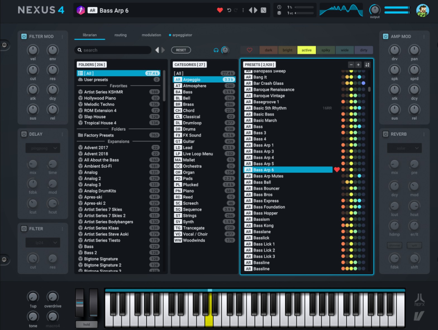Select the Tropical House 4 folder
This screenshot has width=438, height=330.
click(x=118, y=123)
